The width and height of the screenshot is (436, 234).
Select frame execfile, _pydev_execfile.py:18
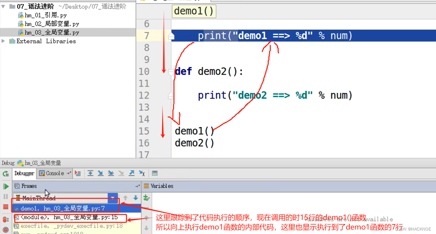pyautogui.click(x=77, y=226)
